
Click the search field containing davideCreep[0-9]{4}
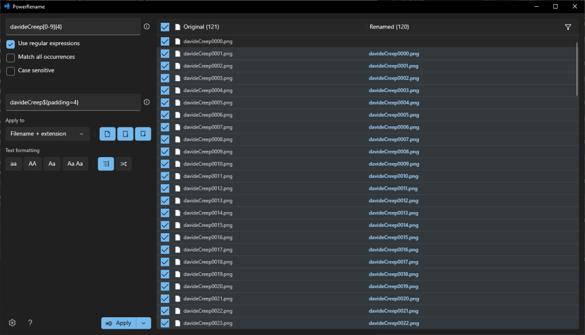point(73,26)
